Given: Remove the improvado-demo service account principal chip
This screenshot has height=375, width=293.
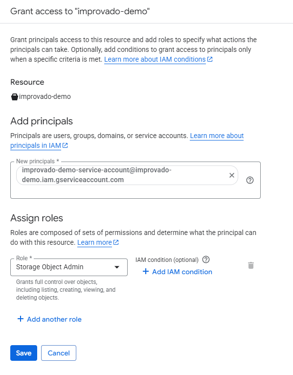Looking at the screenshot, I should 231,175.
